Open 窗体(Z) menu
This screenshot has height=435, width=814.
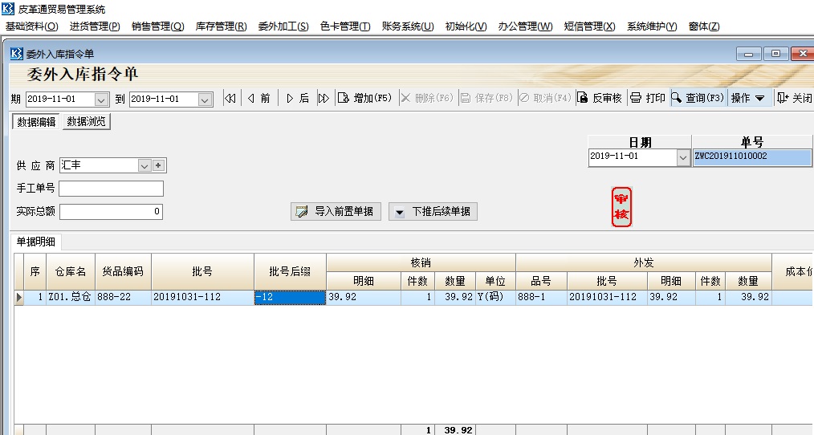pos(704,26)
